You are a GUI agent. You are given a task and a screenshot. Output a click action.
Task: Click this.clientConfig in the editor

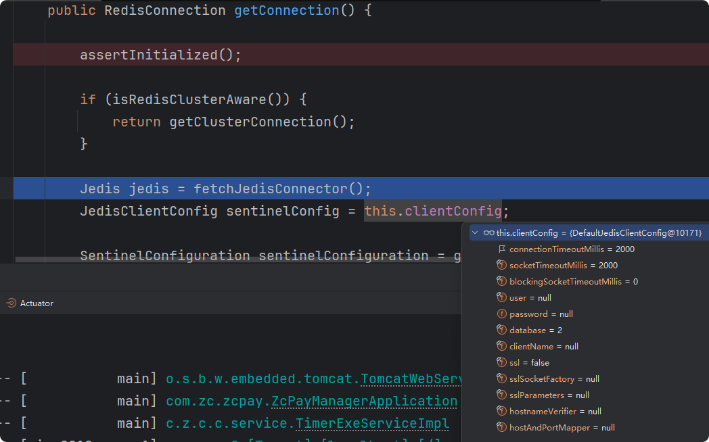(433, 211)
